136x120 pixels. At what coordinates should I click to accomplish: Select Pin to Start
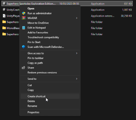pyautogui.click(x=50, y=42)
